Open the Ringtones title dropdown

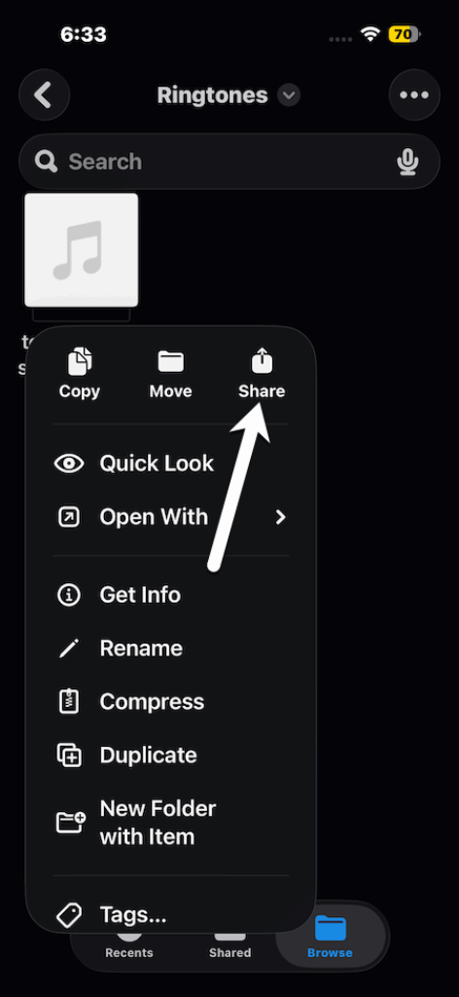point(289,95)
